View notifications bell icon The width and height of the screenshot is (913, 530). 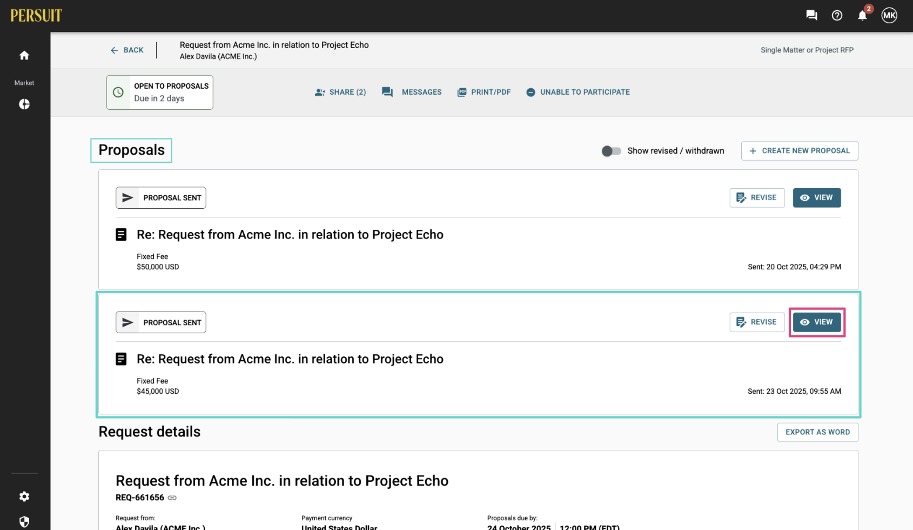point(863,15)
